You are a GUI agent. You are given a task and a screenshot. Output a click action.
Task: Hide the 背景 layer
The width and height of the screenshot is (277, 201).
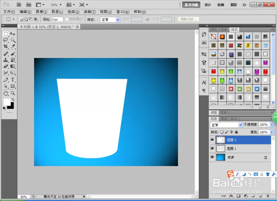pyautogui.click(x=212, y=157)
